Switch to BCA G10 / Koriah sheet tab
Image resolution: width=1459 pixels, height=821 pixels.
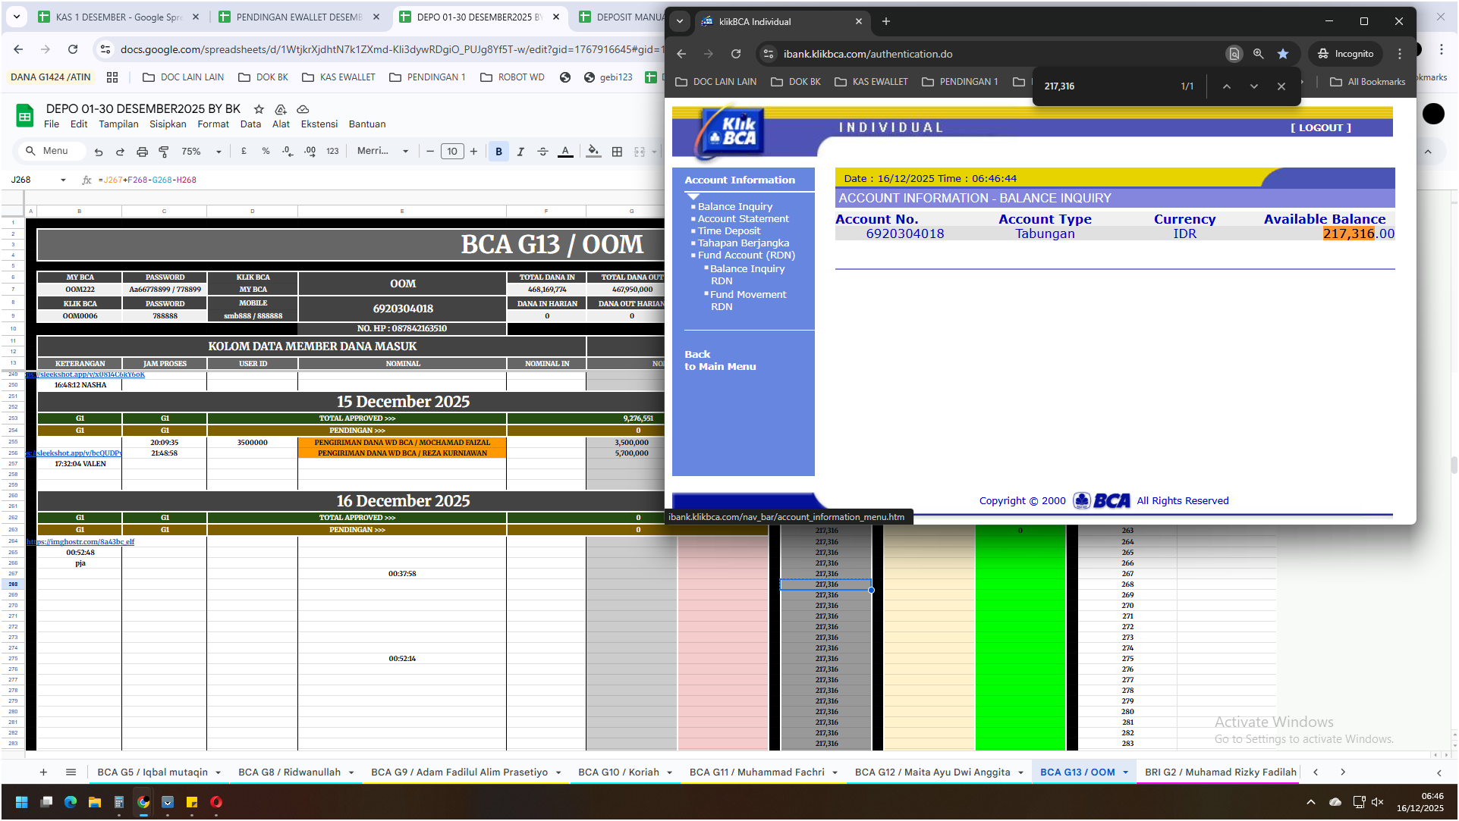[618, 772]
